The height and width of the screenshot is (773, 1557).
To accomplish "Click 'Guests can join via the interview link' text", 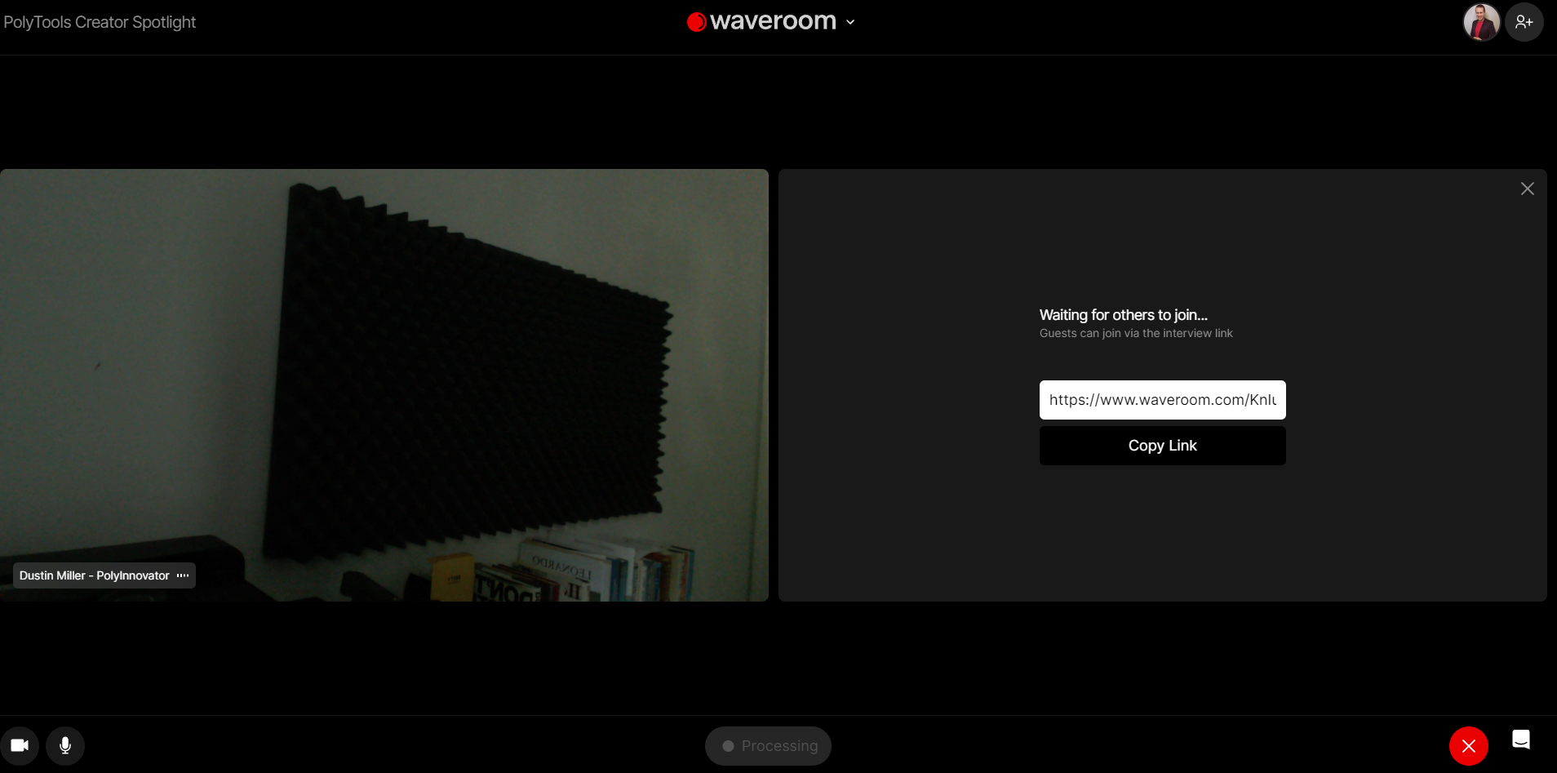I will click(x=1135, y=333).
